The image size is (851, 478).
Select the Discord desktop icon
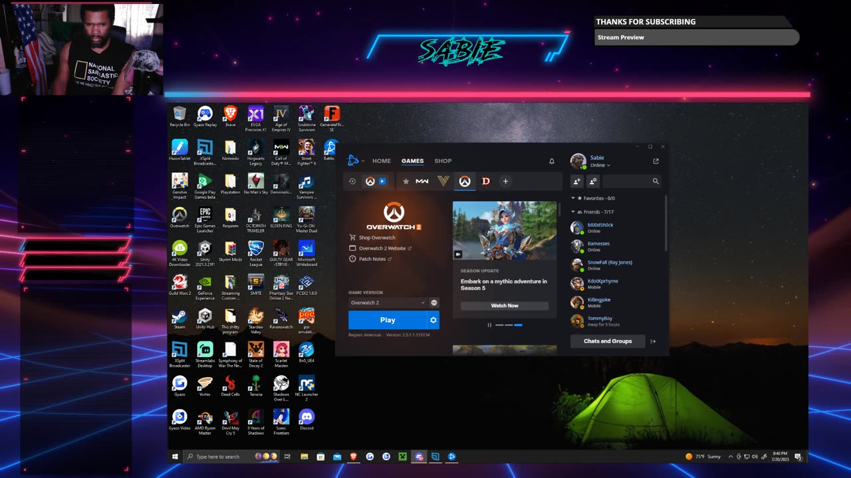tap(306, 420)
